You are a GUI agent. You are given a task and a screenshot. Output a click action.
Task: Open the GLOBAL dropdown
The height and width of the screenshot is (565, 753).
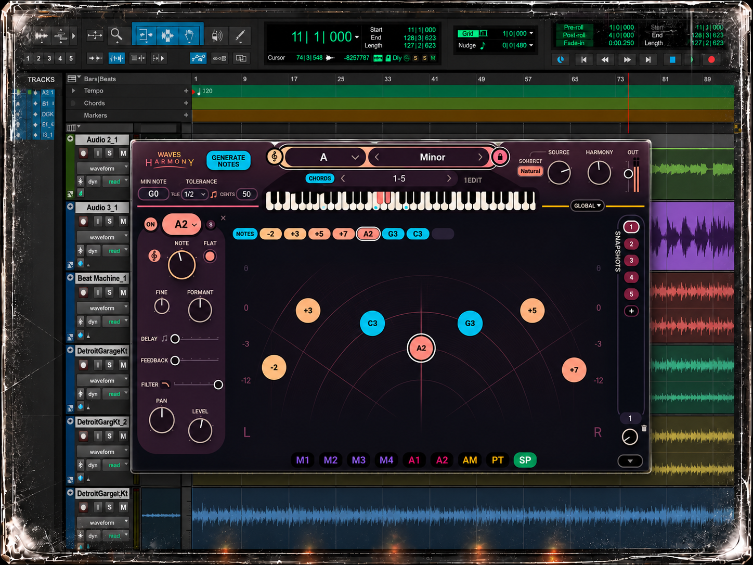pyautogui.click(x=587, y=206)
